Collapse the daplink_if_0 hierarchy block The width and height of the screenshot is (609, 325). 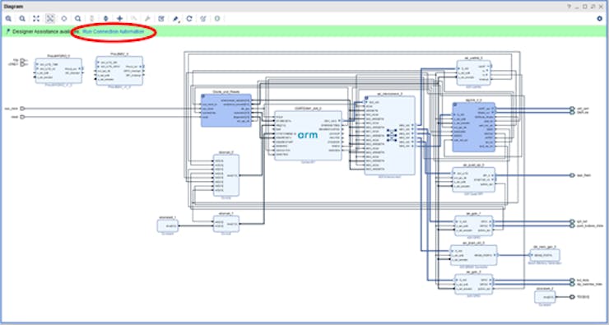click(454, 104)
